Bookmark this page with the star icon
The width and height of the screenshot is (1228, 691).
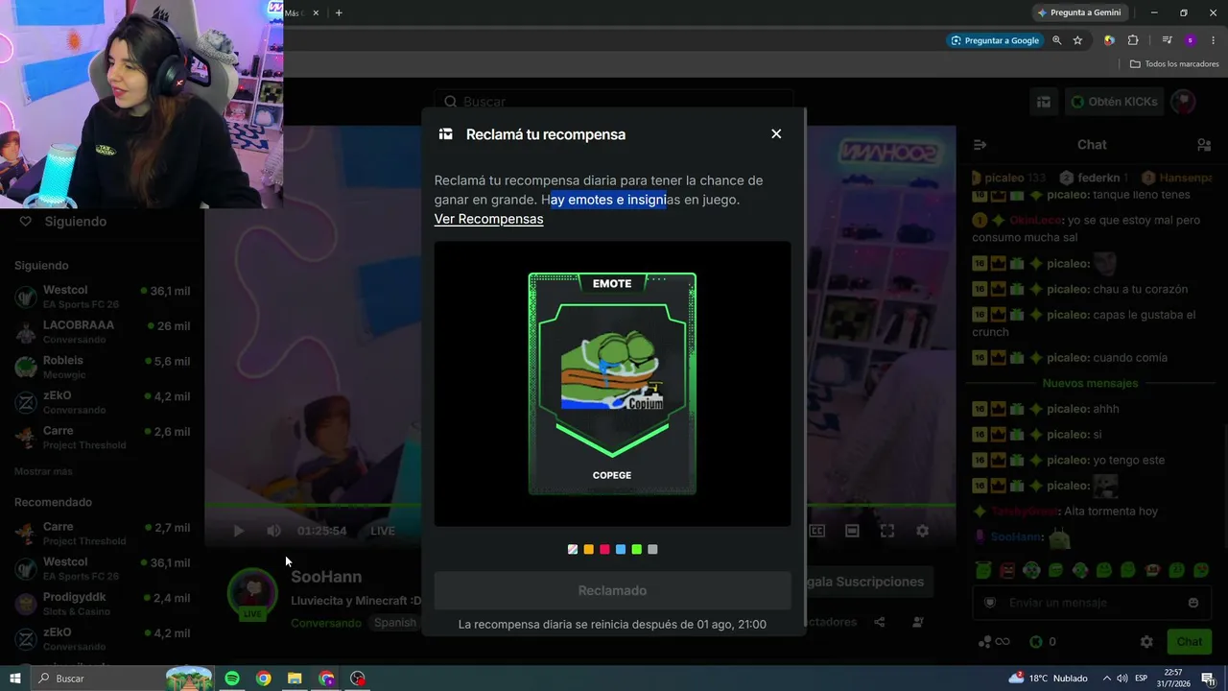[1077, 40]
